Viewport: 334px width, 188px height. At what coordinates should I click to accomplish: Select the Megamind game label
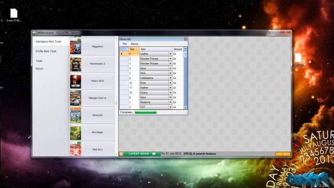coord(98,46)
